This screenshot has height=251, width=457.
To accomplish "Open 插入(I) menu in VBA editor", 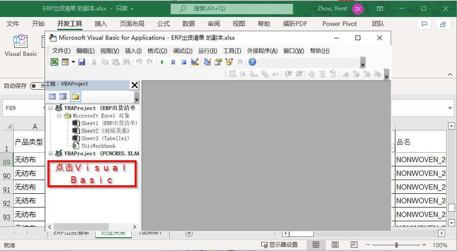I will coord(133,51).
